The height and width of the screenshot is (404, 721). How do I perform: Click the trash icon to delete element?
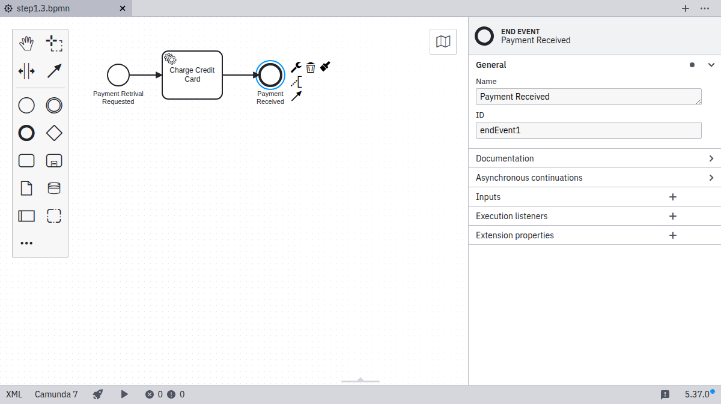point(311,67)
